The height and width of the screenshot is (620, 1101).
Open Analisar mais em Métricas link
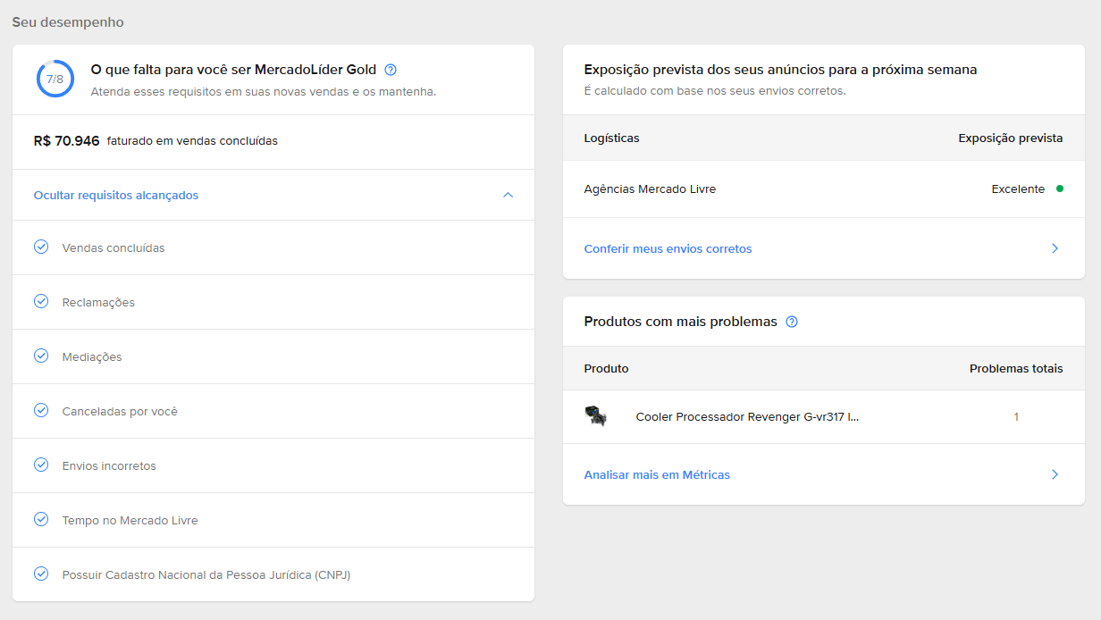click(x=657, y=474)
